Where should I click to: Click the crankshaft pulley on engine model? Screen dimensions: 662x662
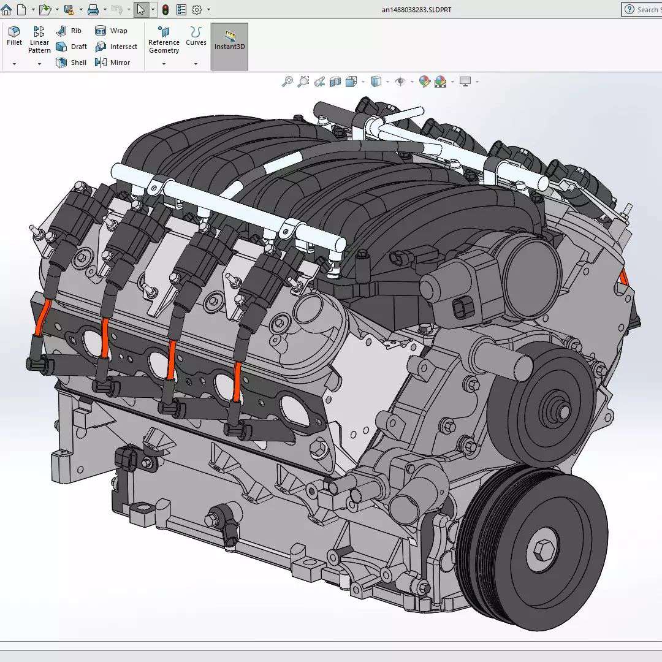click(x=533, y=549)
